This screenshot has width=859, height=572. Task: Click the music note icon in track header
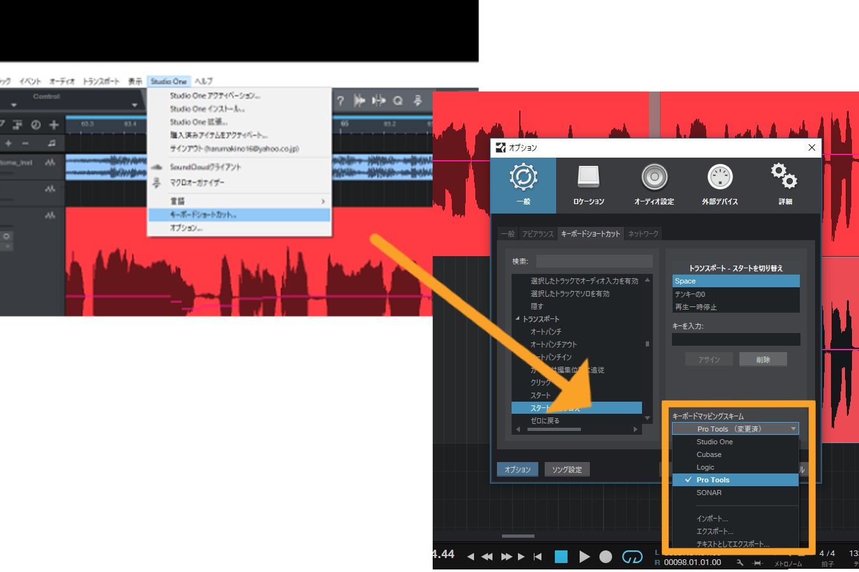click(x=52, y=143)
